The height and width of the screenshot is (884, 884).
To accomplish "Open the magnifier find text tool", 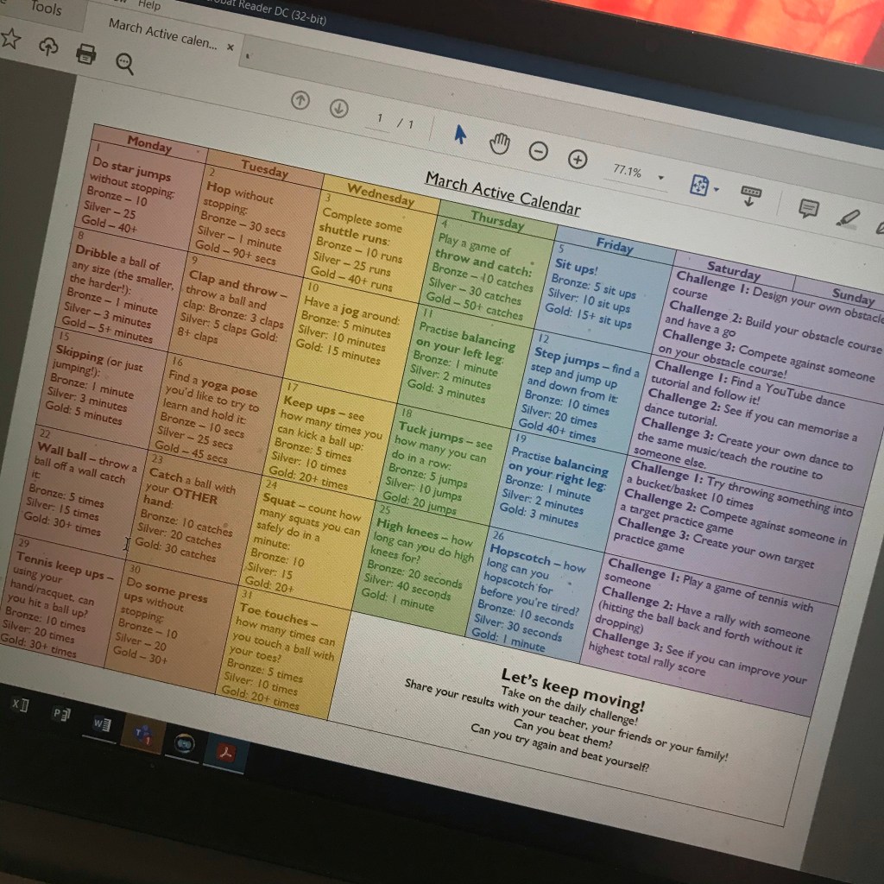I will pyautogui.click(x=125, y=64).
